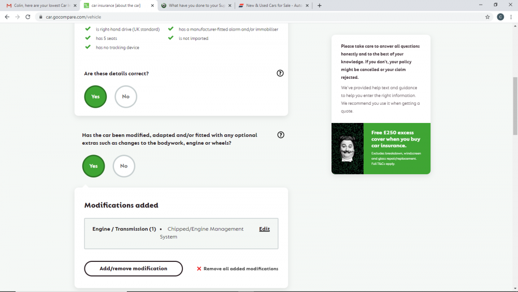Select No for car has been modified
The width and height of the screenshot is (518, 292).
[x=124, y=166]
